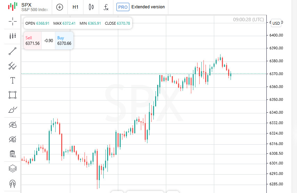The width and height of the screenshot is (297, 193).
Task: Click the 6285.00 price axis label
Action: pyautogui.click(x=276, y=184)
